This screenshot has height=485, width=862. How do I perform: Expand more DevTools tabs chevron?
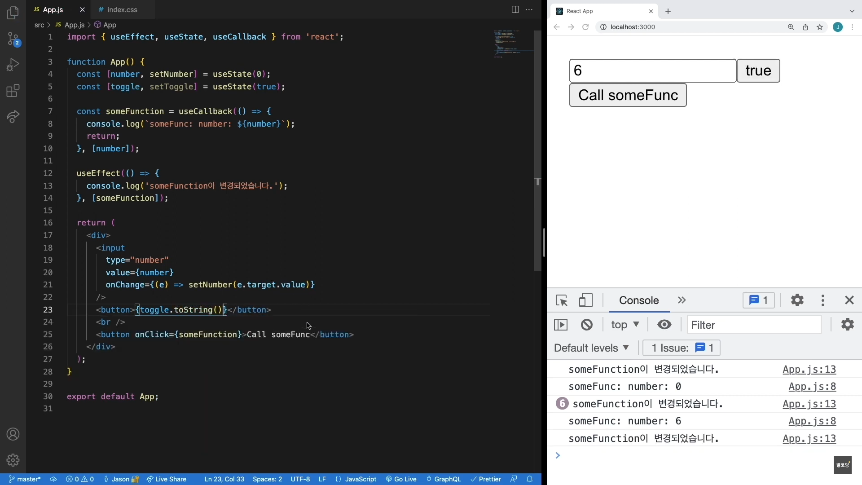coord(682,300)
